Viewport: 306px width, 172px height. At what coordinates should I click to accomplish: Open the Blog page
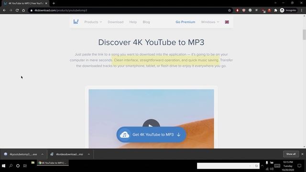146,22
